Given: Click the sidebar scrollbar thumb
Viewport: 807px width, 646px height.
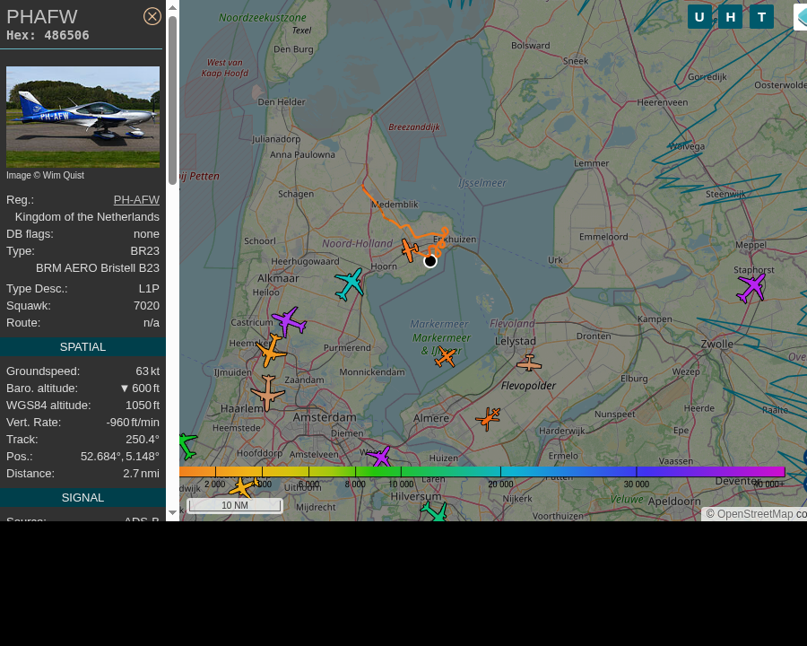Looking at the screenshot, I should click(172, 100).
